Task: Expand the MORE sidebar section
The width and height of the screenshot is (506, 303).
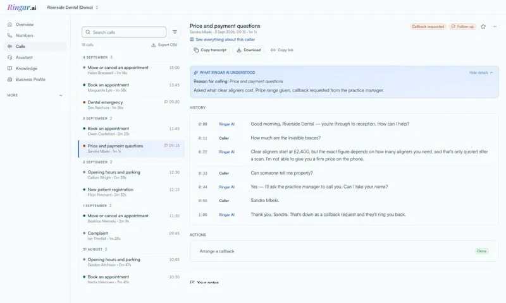Action: (35, 95)
